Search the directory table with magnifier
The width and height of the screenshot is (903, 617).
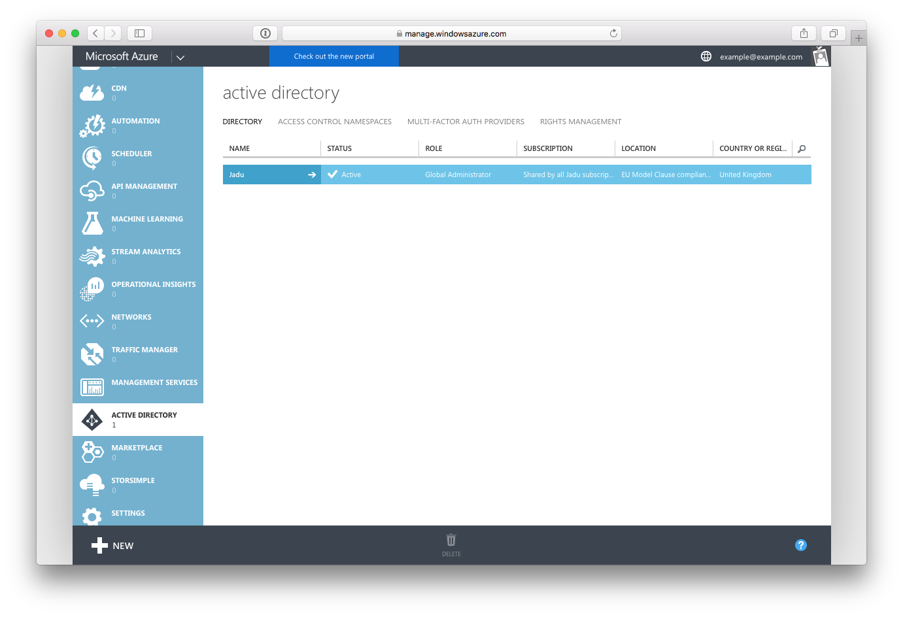pos(802,149)
